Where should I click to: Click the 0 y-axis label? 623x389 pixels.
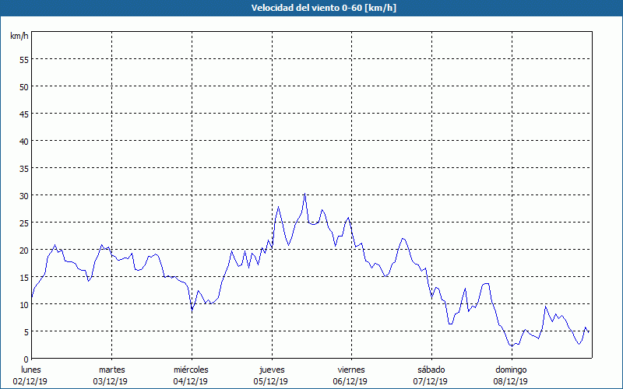[x=26, y=359]
